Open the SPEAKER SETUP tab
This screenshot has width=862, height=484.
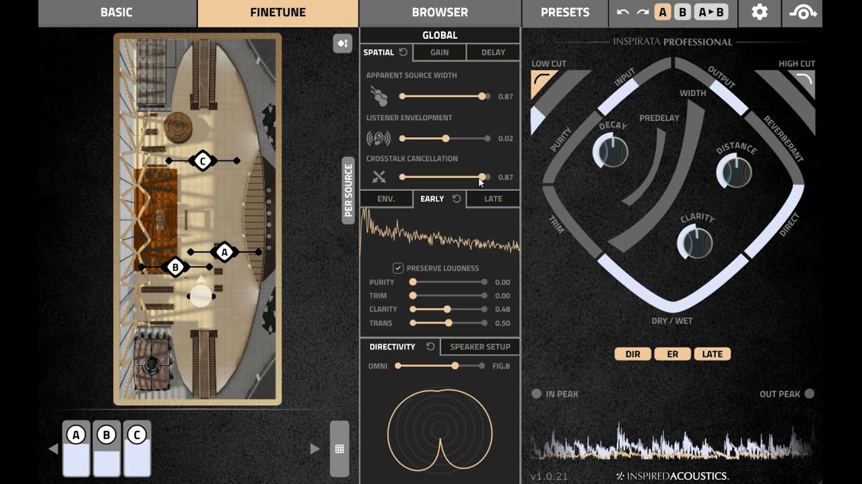[480, 347]
